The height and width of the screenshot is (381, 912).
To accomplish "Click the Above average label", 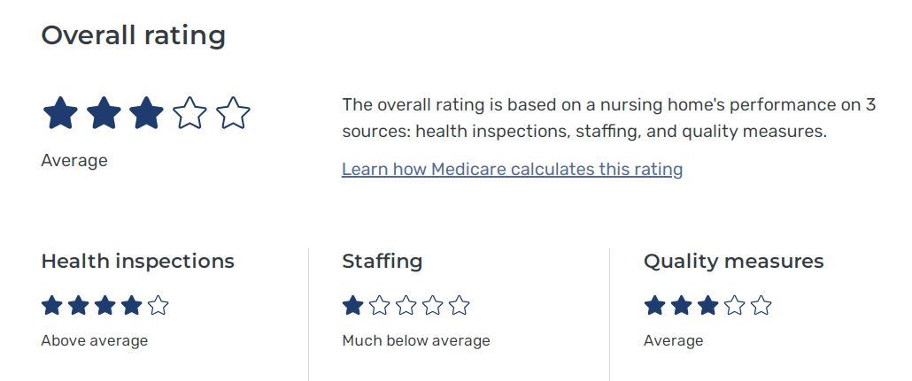I will 94,340.
